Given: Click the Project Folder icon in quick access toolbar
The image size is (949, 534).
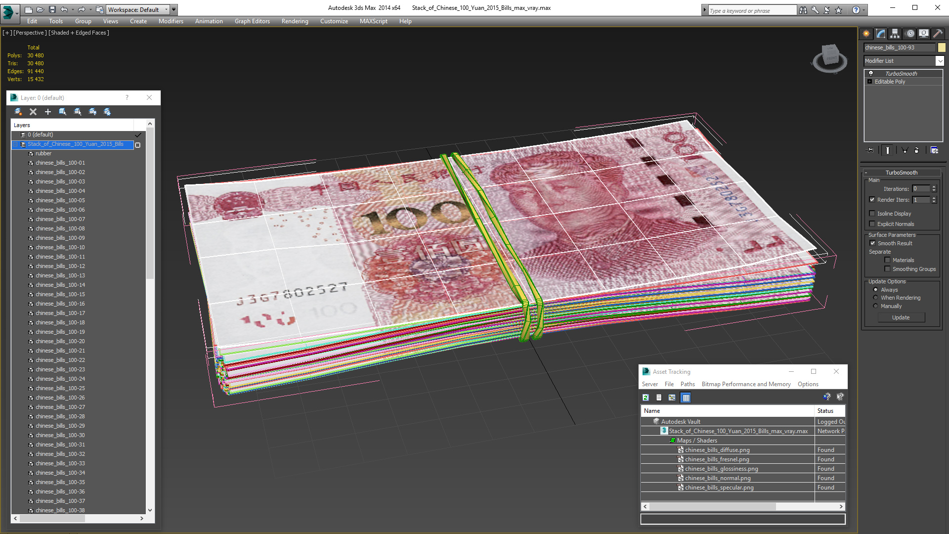Looking at the screenshot, I should point(100,9).
